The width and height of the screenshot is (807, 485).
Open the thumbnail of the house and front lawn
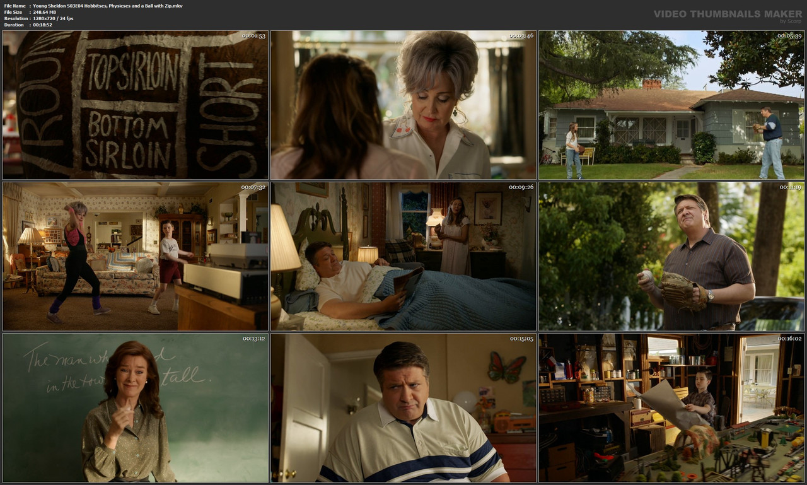[671, 105]
